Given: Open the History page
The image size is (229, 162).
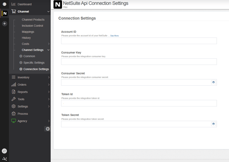Looking at the screenshot, I should 26,38.
